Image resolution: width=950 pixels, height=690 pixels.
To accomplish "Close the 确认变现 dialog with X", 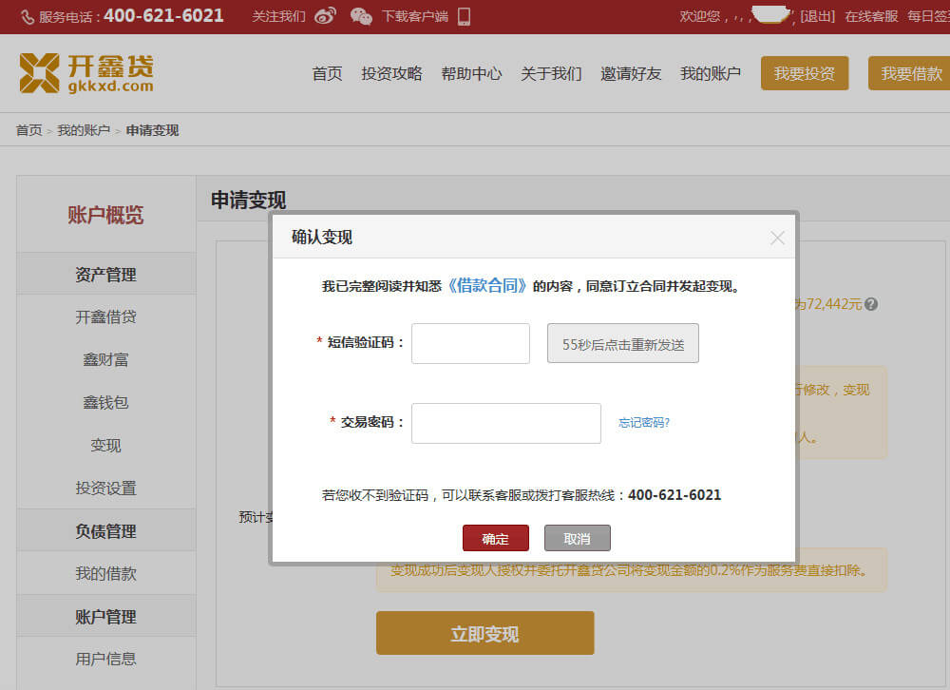I will pos(777,238).
